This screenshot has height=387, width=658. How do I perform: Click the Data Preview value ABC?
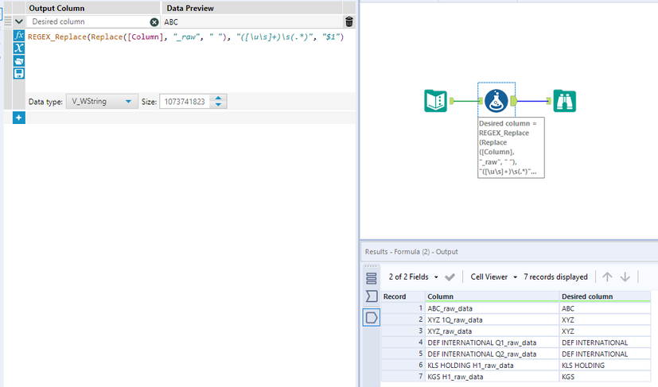[171, 21]
